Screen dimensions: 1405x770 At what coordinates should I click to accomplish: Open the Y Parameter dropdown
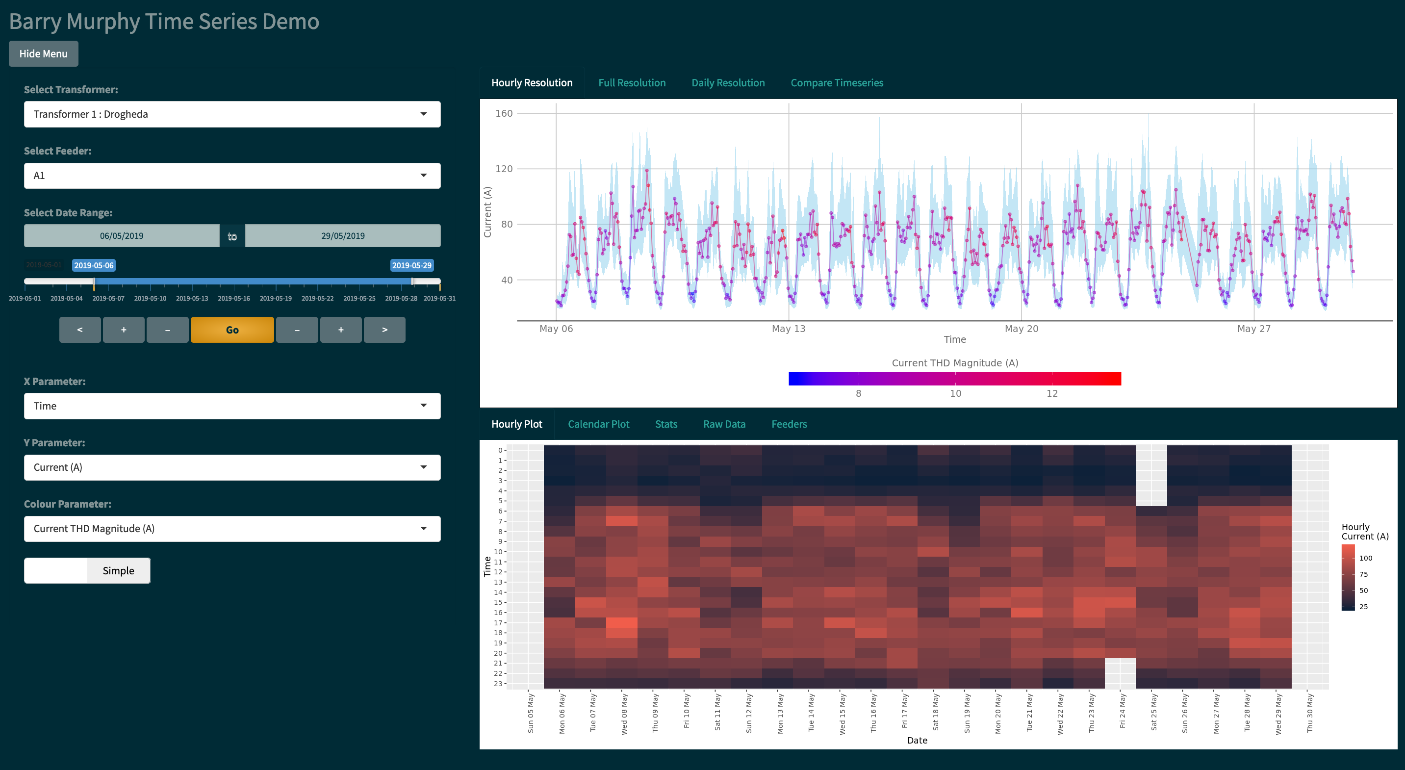(232, 467)
